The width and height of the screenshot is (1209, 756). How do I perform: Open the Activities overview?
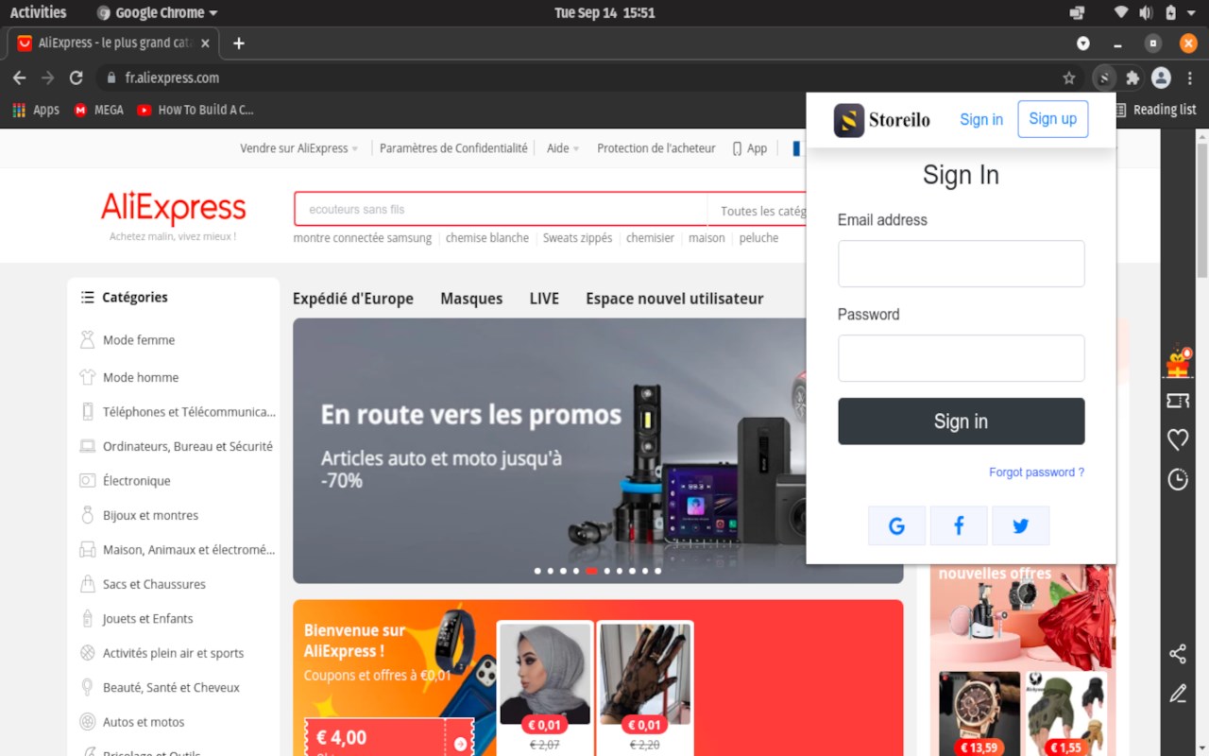pos(38,12)
